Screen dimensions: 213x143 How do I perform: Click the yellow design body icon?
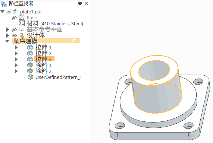pyautogui.click(x=22, y=35)
